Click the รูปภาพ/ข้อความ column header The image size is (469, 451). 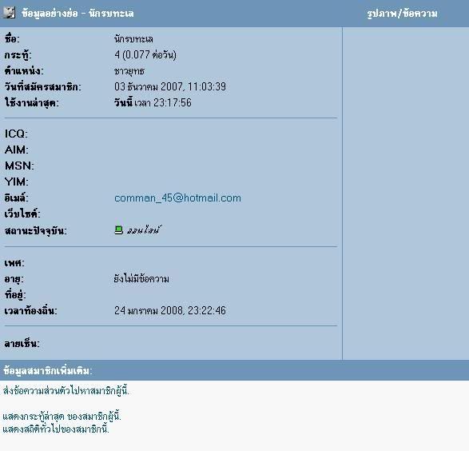click(x=403, y=14)
